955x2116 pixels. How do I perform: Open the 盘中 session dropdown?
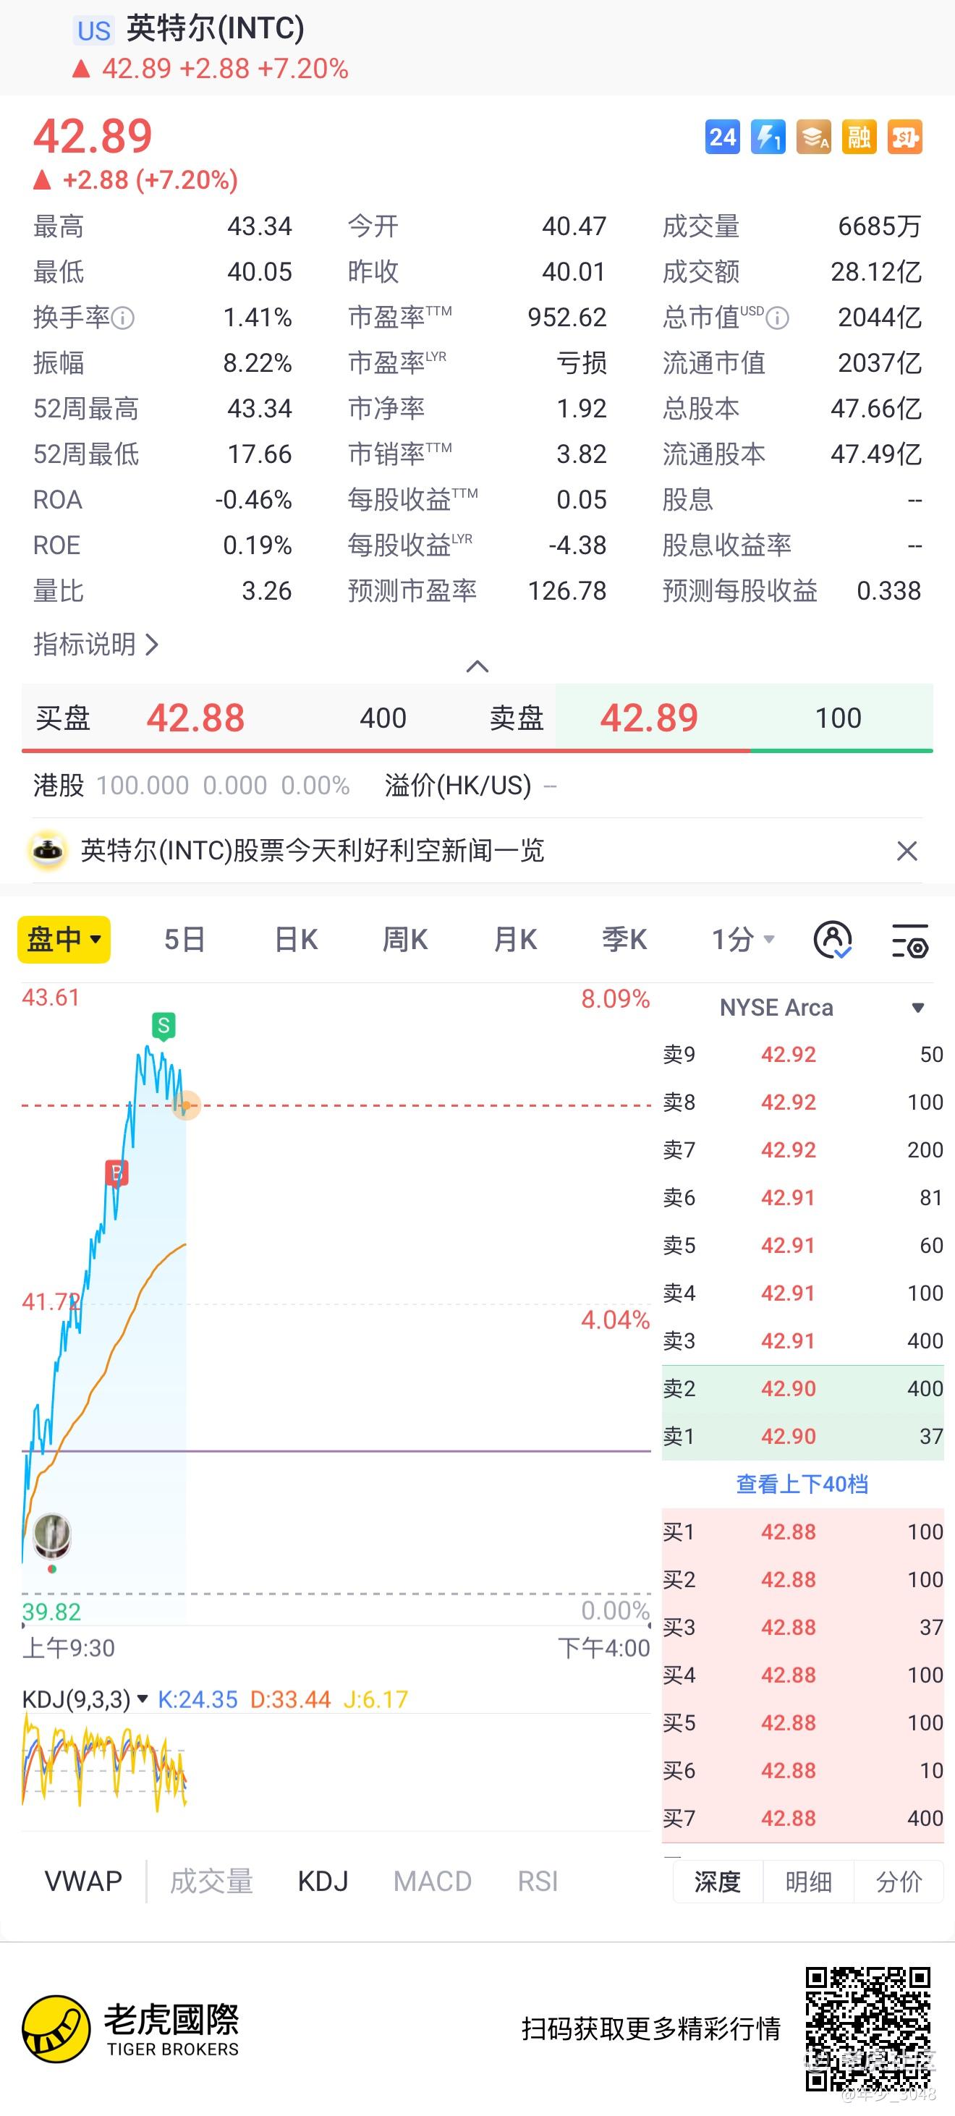tap(64, 939)
